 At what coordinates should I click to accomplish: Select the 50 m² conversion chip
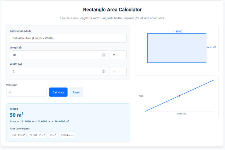[53, 135]
